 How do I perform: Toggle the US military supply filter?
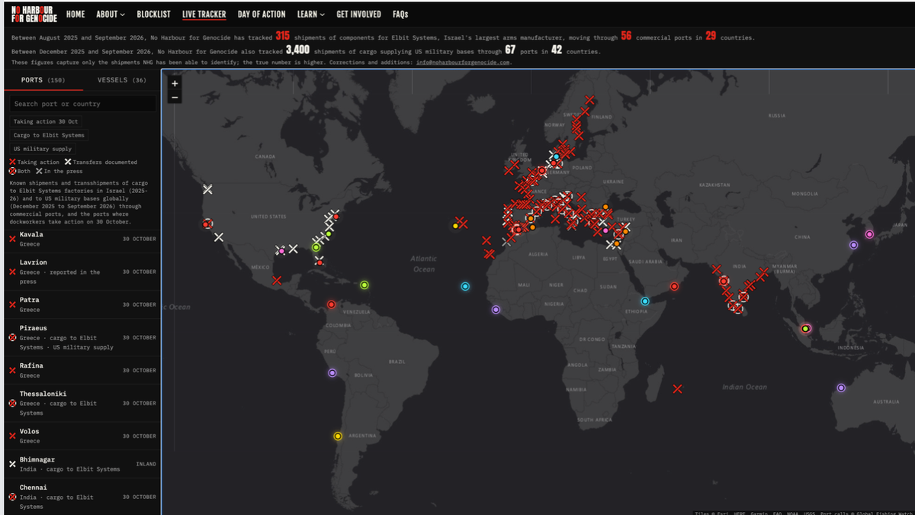[43, 149]
